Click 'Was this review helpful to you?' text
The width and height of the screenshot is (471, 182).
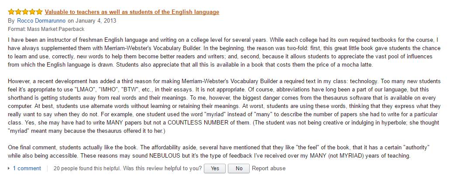point(162,169)
